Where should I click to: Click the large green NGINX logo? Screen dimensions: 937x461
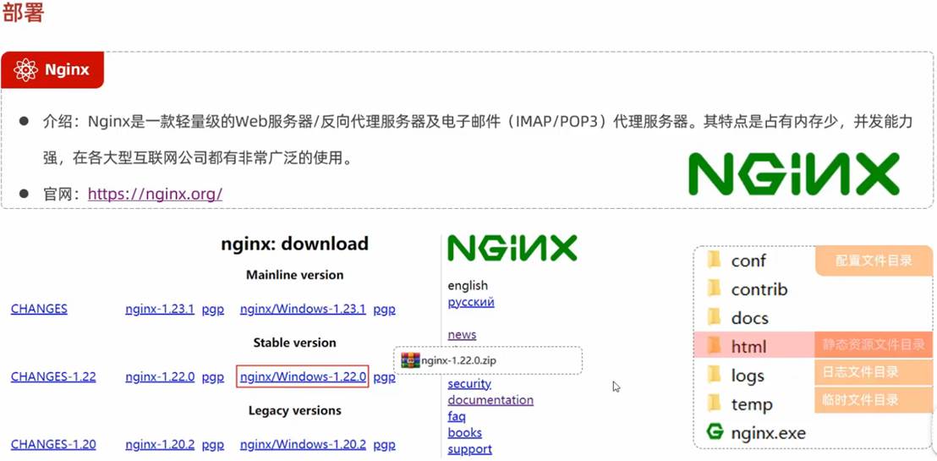pos(793,174)
